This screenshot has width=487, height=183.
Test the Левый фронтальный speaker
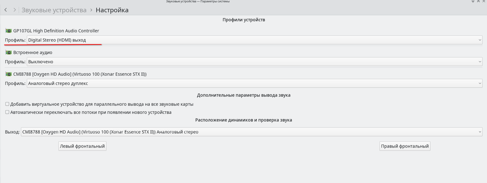82,146
